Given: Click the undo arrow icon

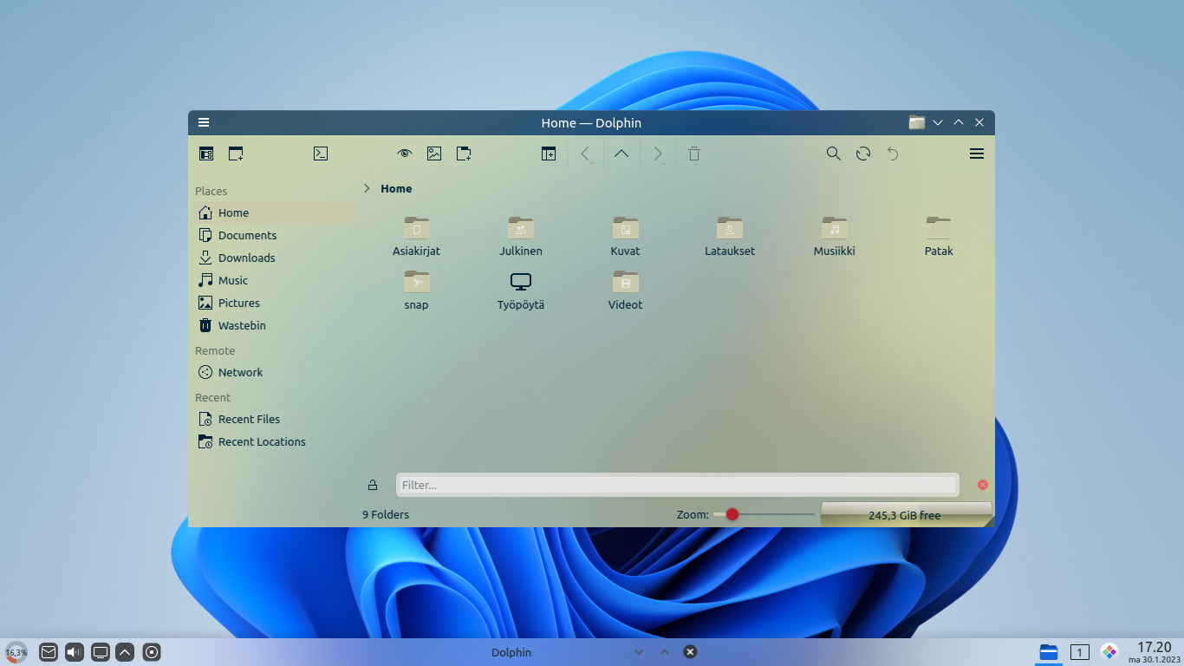Looking at the screenshot, I should [x=893, y=153].
